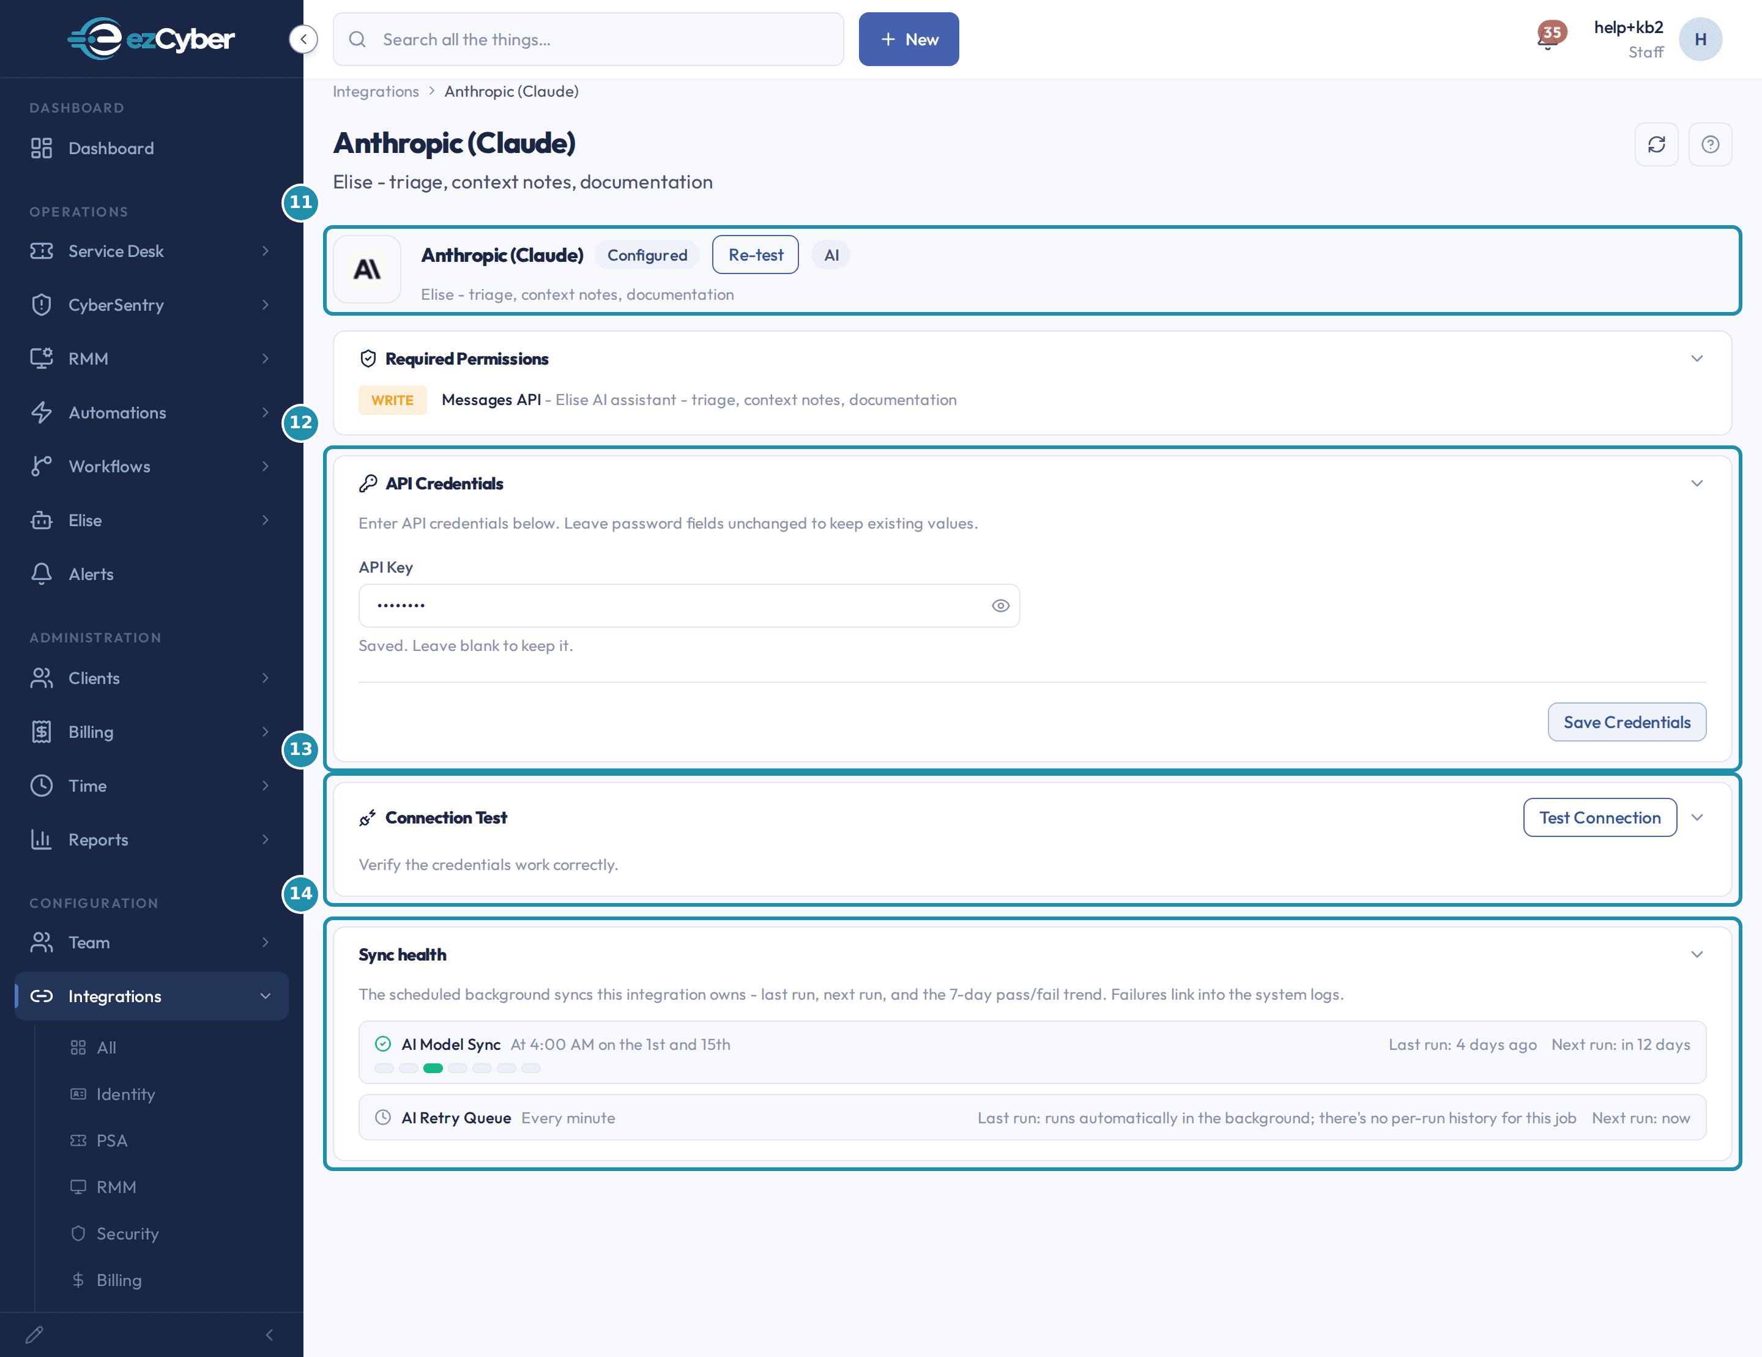Click the AI Retry Queue clock icon
The height and width of the screenshot is (1357, 1762).
click(x=383, y=1118)
